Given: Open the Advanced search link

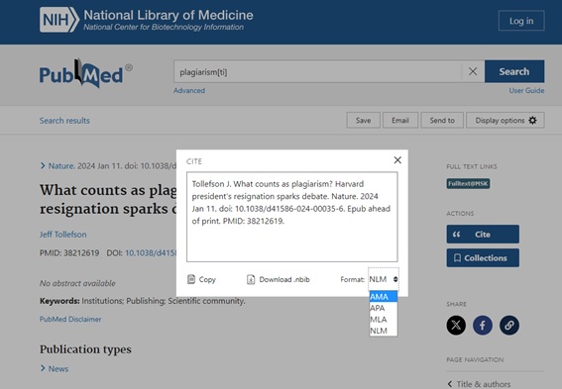Looking at the screenshot, I should [189, 90].
